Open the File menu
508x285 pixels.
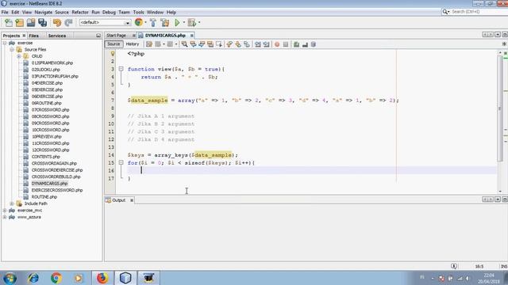click(5, 13)
